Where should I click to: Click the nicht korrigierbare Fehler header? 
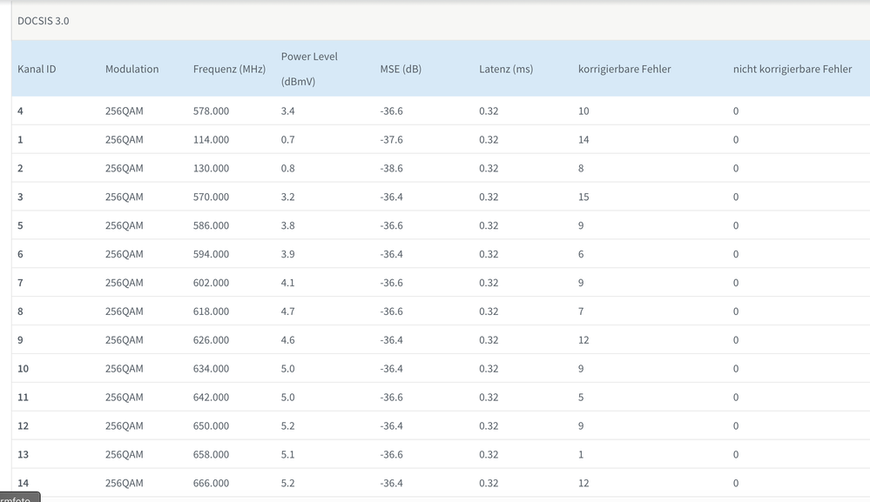pyautogui.click(x=792, y=69)
